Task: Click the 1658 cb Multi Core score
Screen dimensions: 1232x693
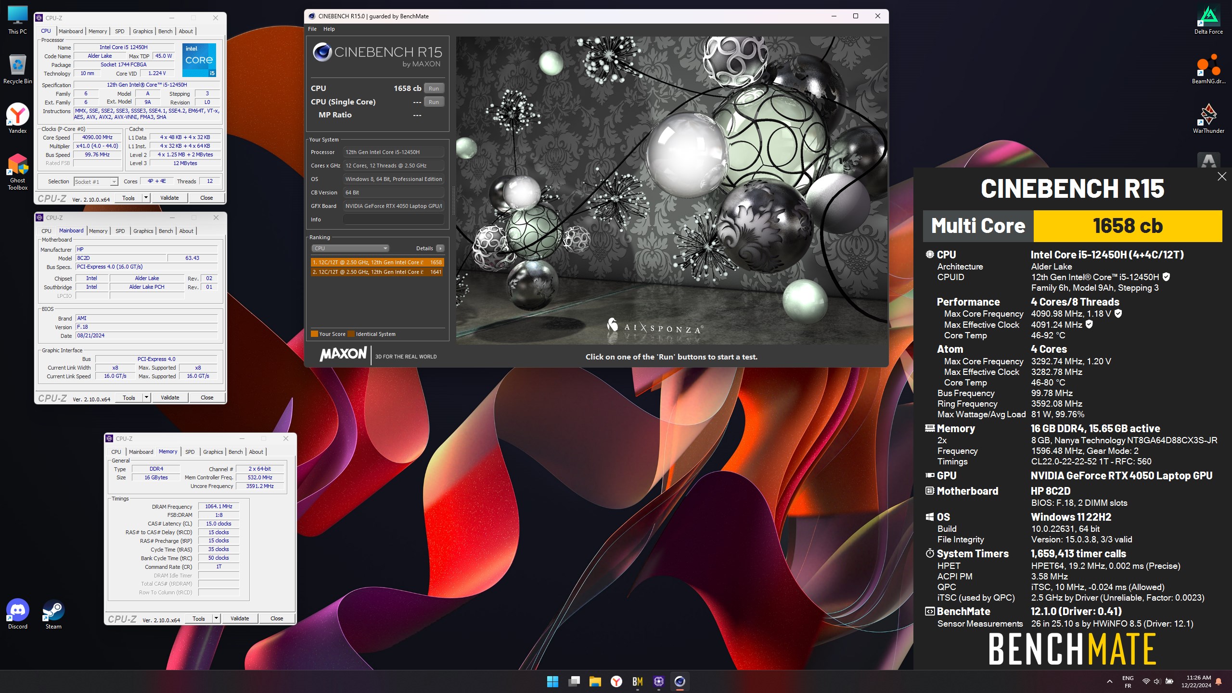Action: [x=1128, y=226]
